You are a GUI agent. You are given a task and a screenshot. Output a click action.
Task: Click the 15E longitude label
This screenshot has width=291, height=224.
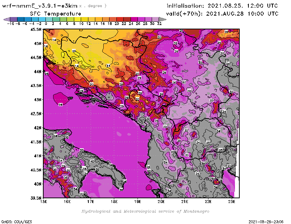click(x=44, y=202)
